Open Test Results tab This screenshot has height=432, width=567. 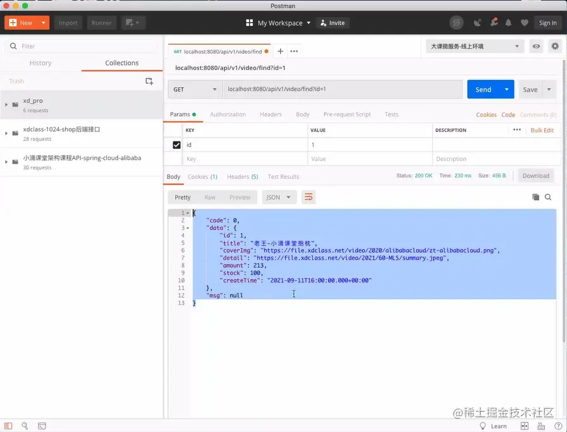283,177
